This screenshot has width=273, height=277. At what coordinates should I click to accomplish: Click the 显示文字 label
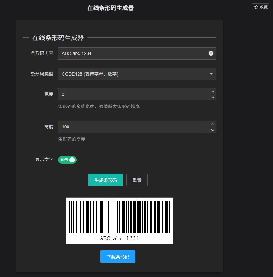[x=44, y=160]
